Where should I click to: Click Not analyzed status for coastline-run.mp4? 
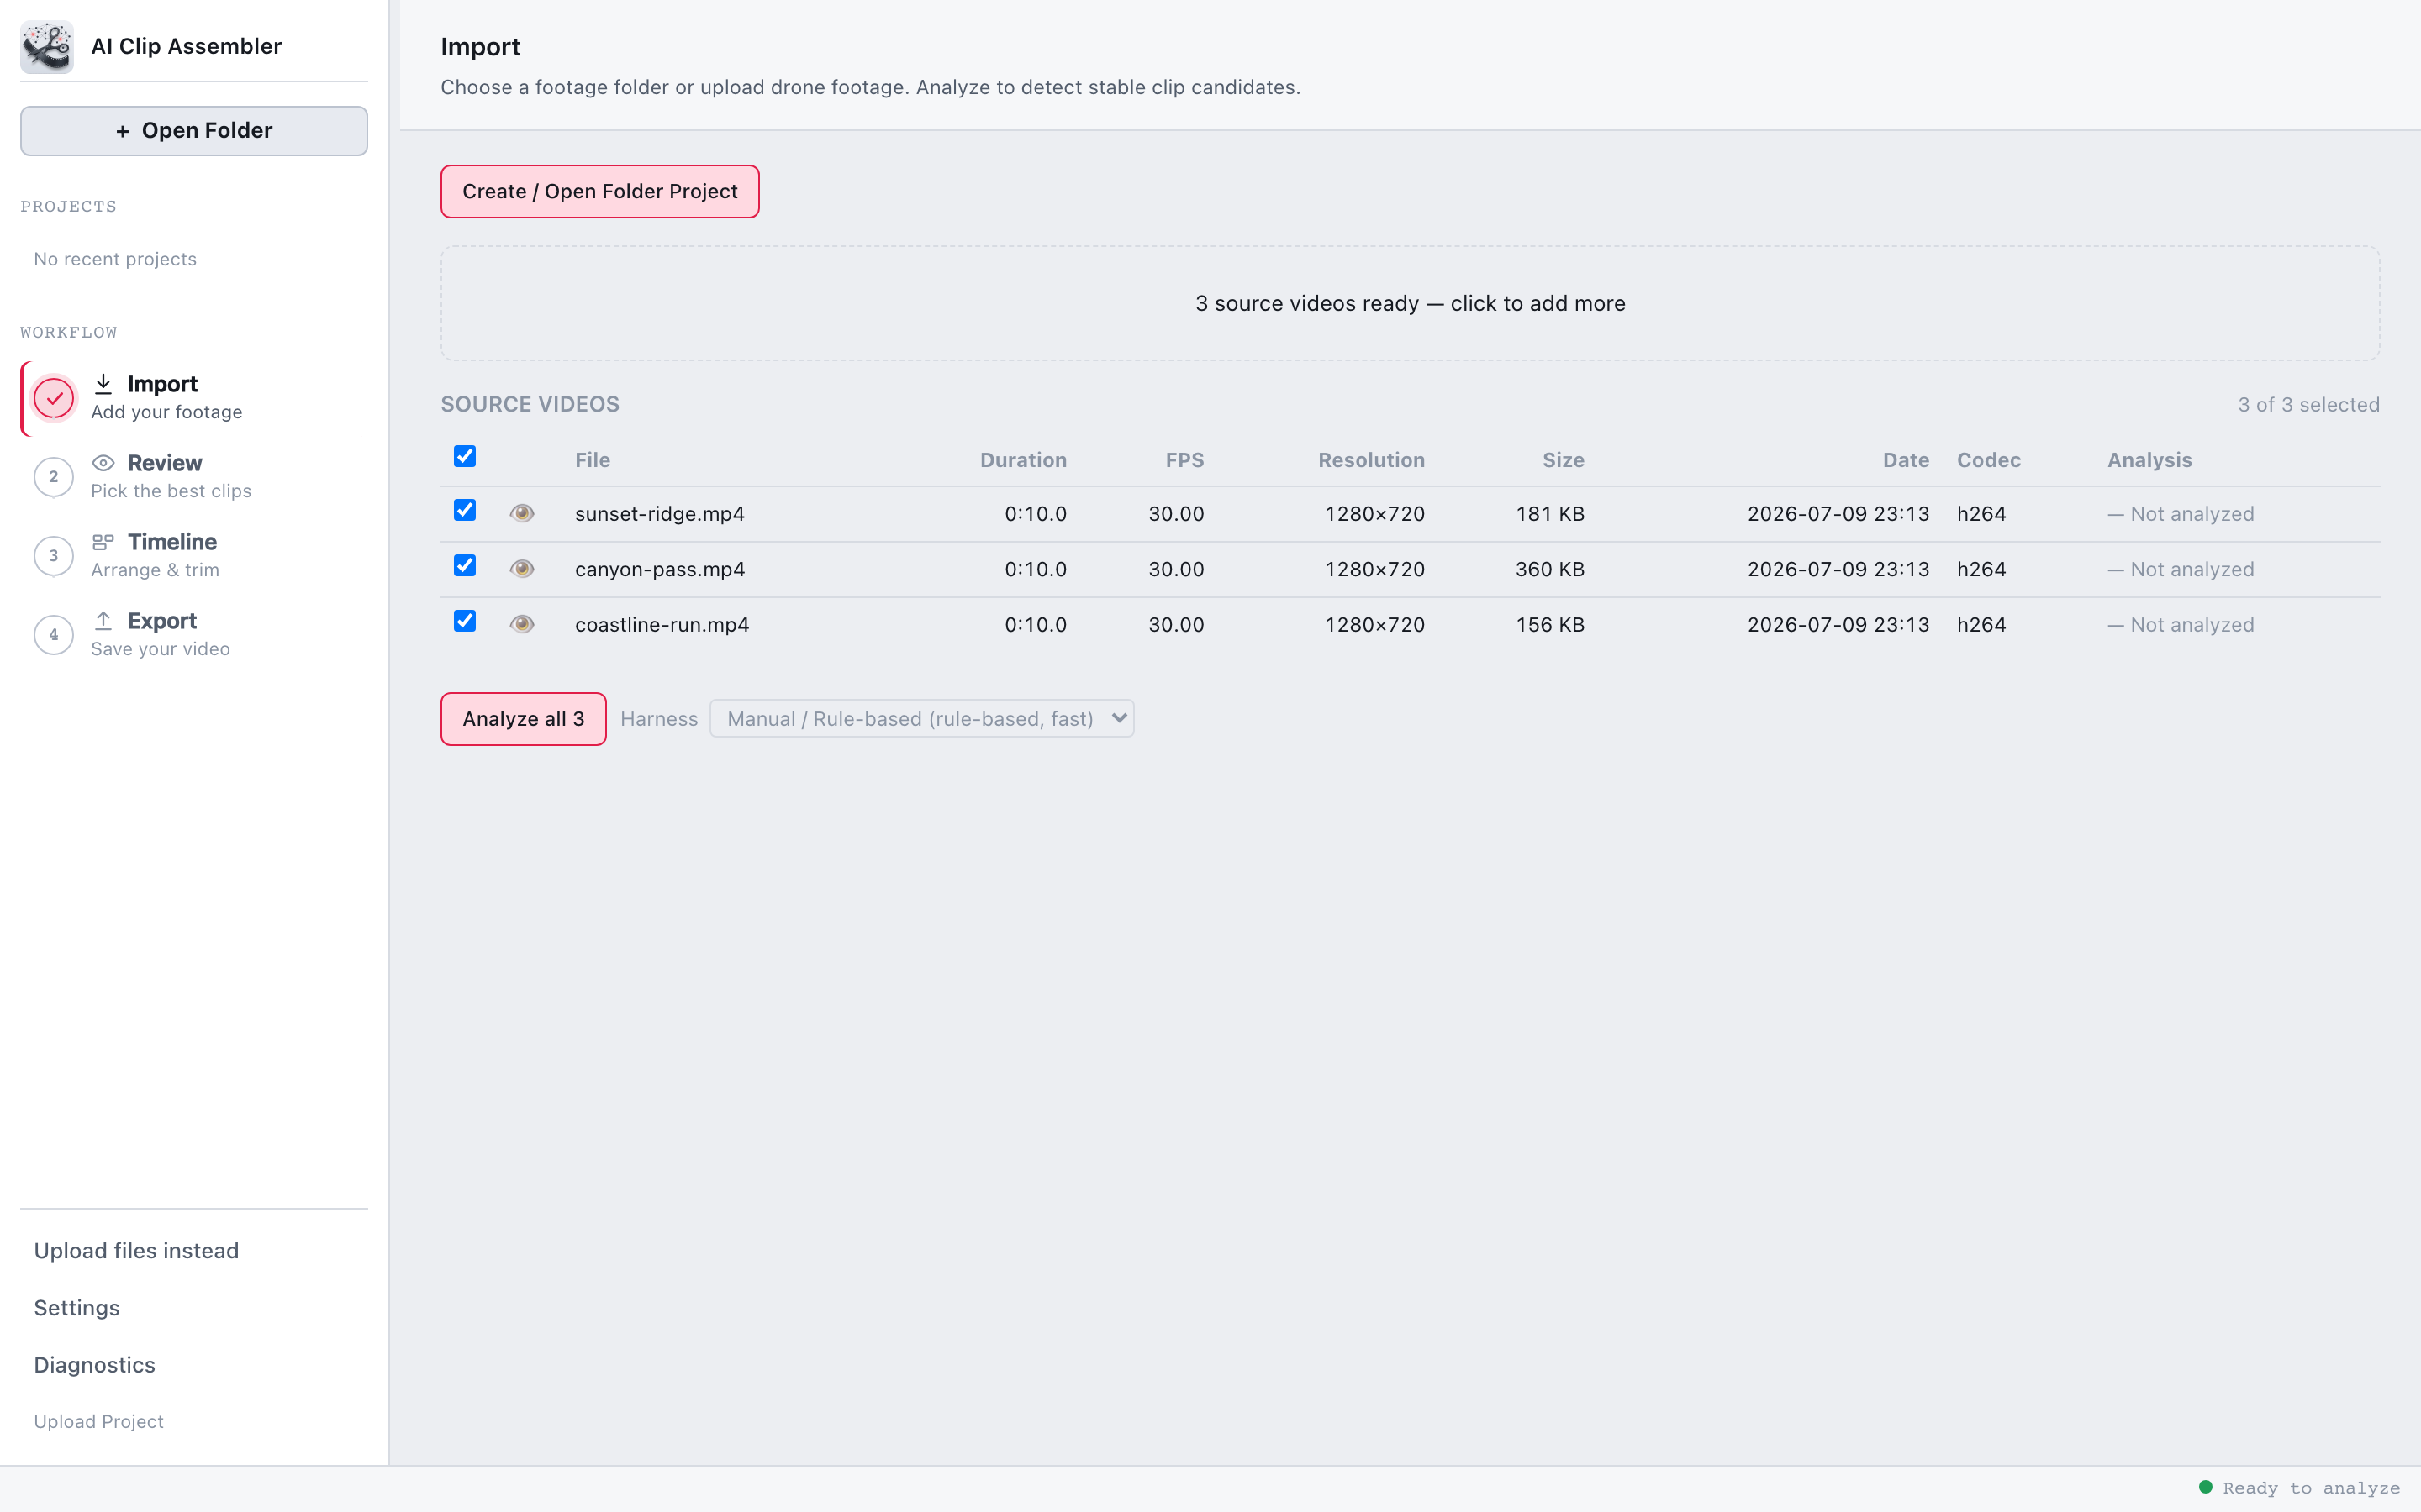point(2181,625)
